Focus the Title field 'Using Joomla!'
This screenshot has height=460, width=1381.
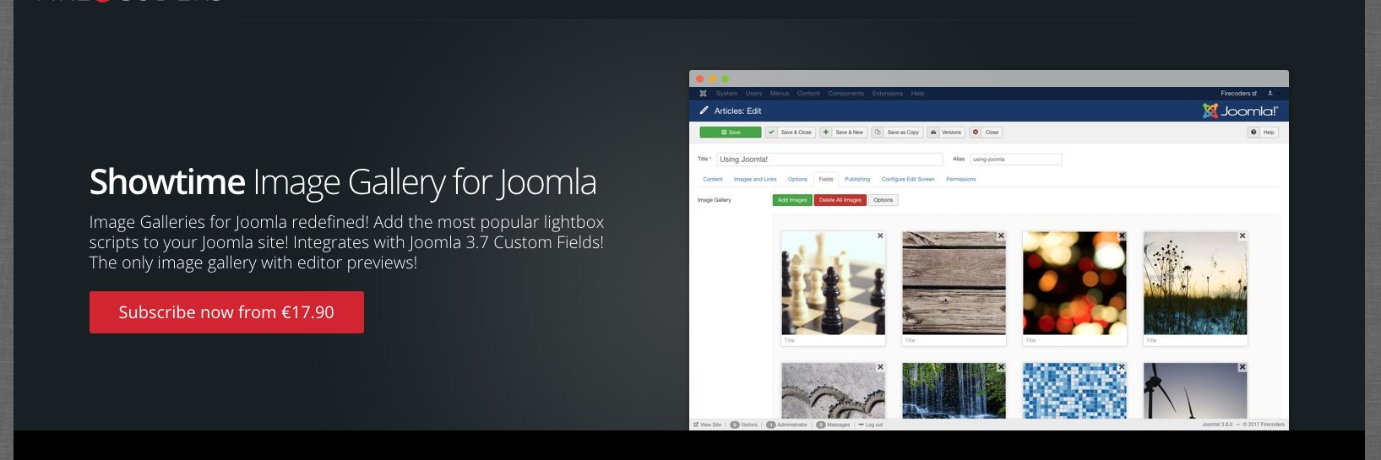829,159
